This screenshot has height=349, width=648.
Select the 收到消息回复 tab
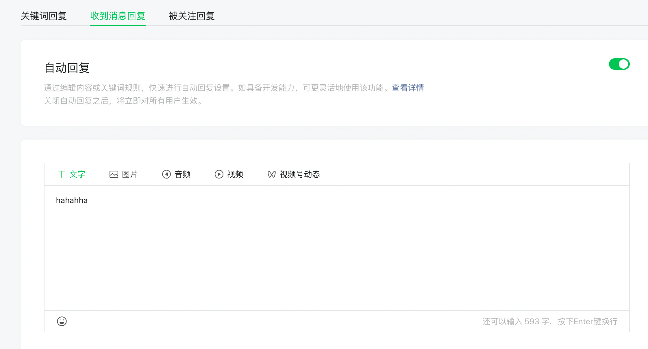(x=118, y=16)
